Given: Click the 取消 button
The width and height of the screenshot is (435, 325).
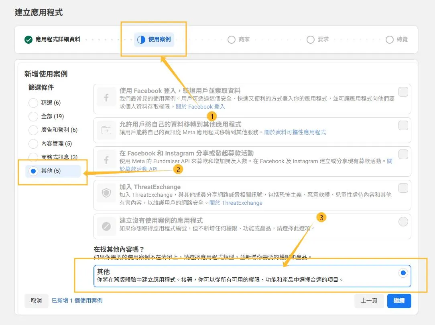Looking at the screenshot, I should coord(36,301).
